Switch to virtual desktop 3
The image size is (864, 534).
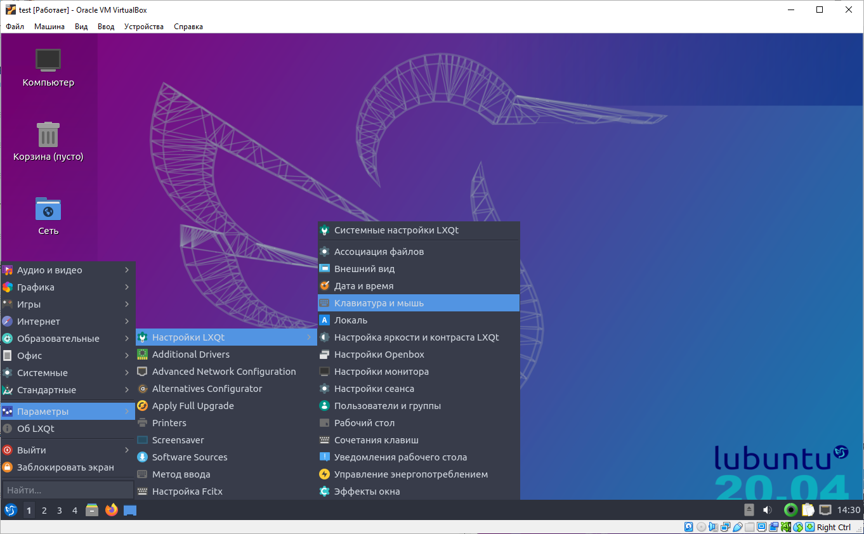point(60,510)
